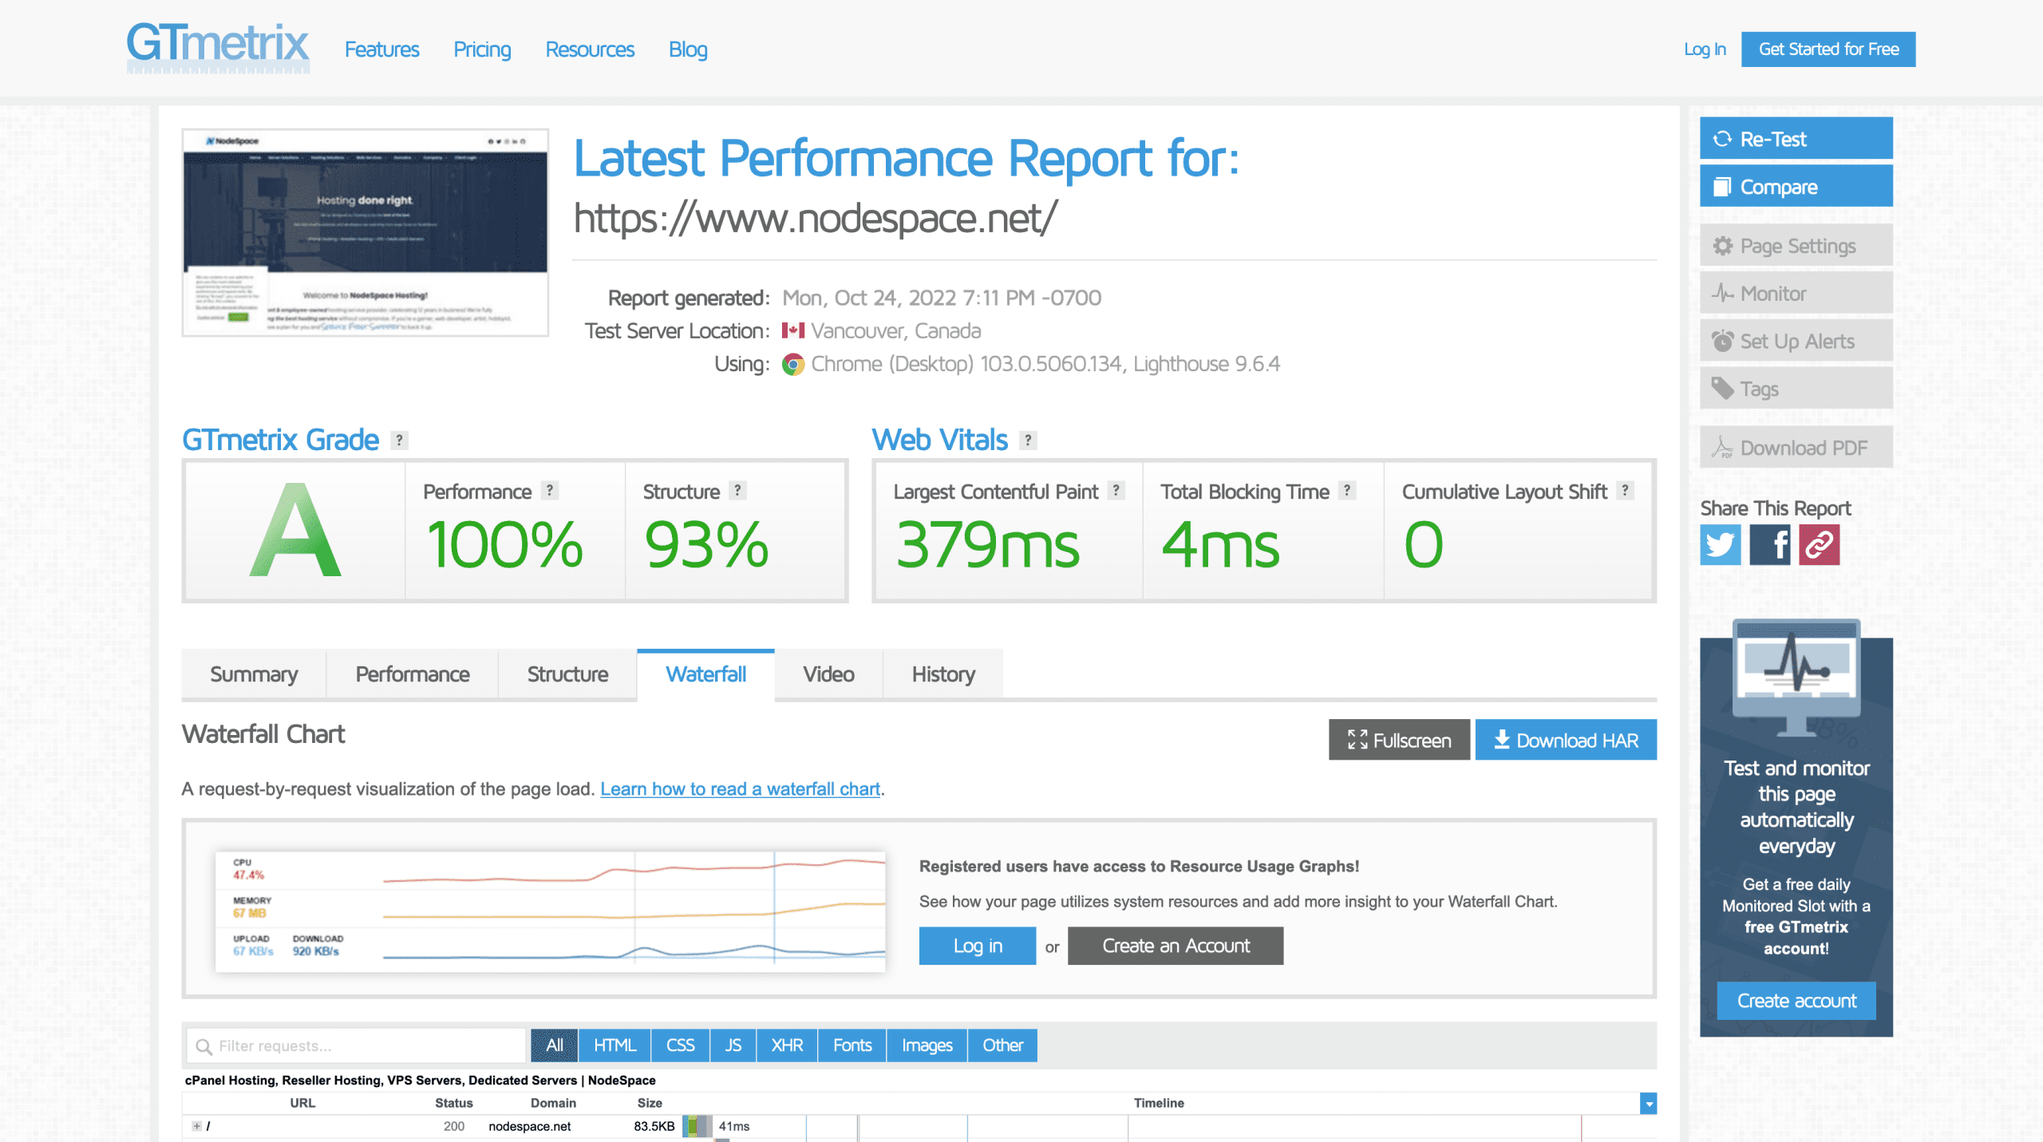The image size is (2043, 1142).
Task: Switch to the Structure tab
Action: [x=567, y=675]
